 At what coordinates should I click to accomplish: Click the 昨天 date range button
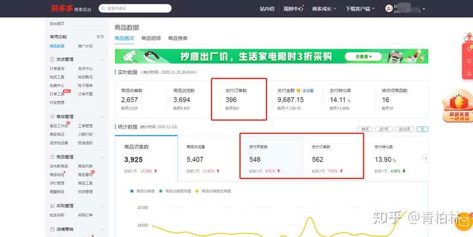365,129
